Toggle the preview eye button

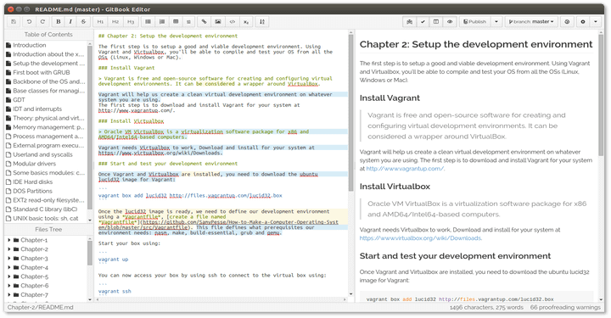[x=450, y=22]
